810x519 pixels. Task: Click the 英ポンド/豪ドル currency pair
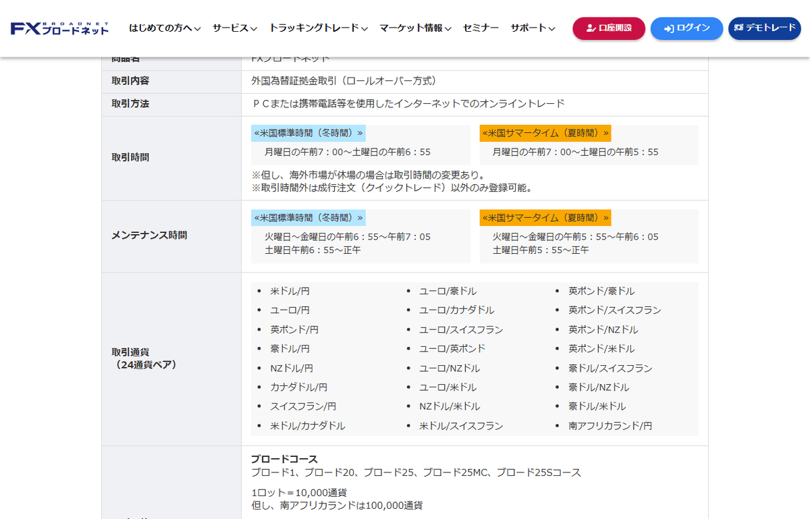pyautogui.click(x=601, y=292)
